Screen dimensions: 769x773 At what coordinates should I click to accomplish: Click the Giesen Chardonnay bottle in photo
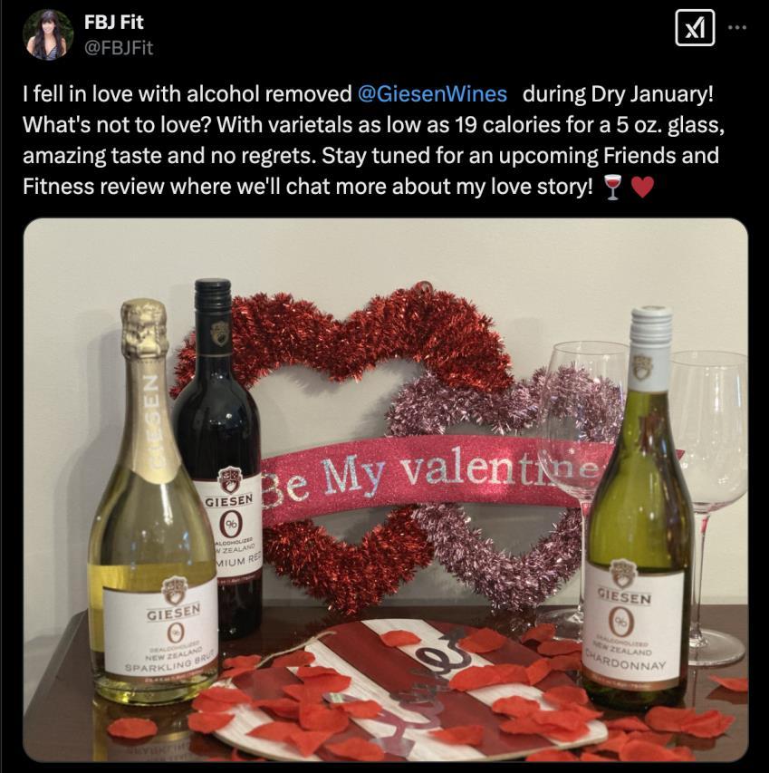click(x=639, y=507)
